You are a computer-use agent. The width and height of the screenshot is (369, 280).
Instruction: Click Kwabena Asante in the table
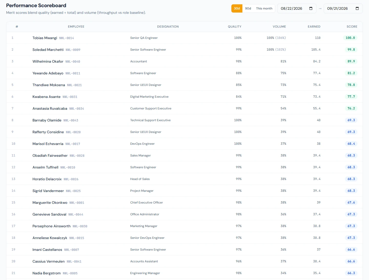click(46, 97)
